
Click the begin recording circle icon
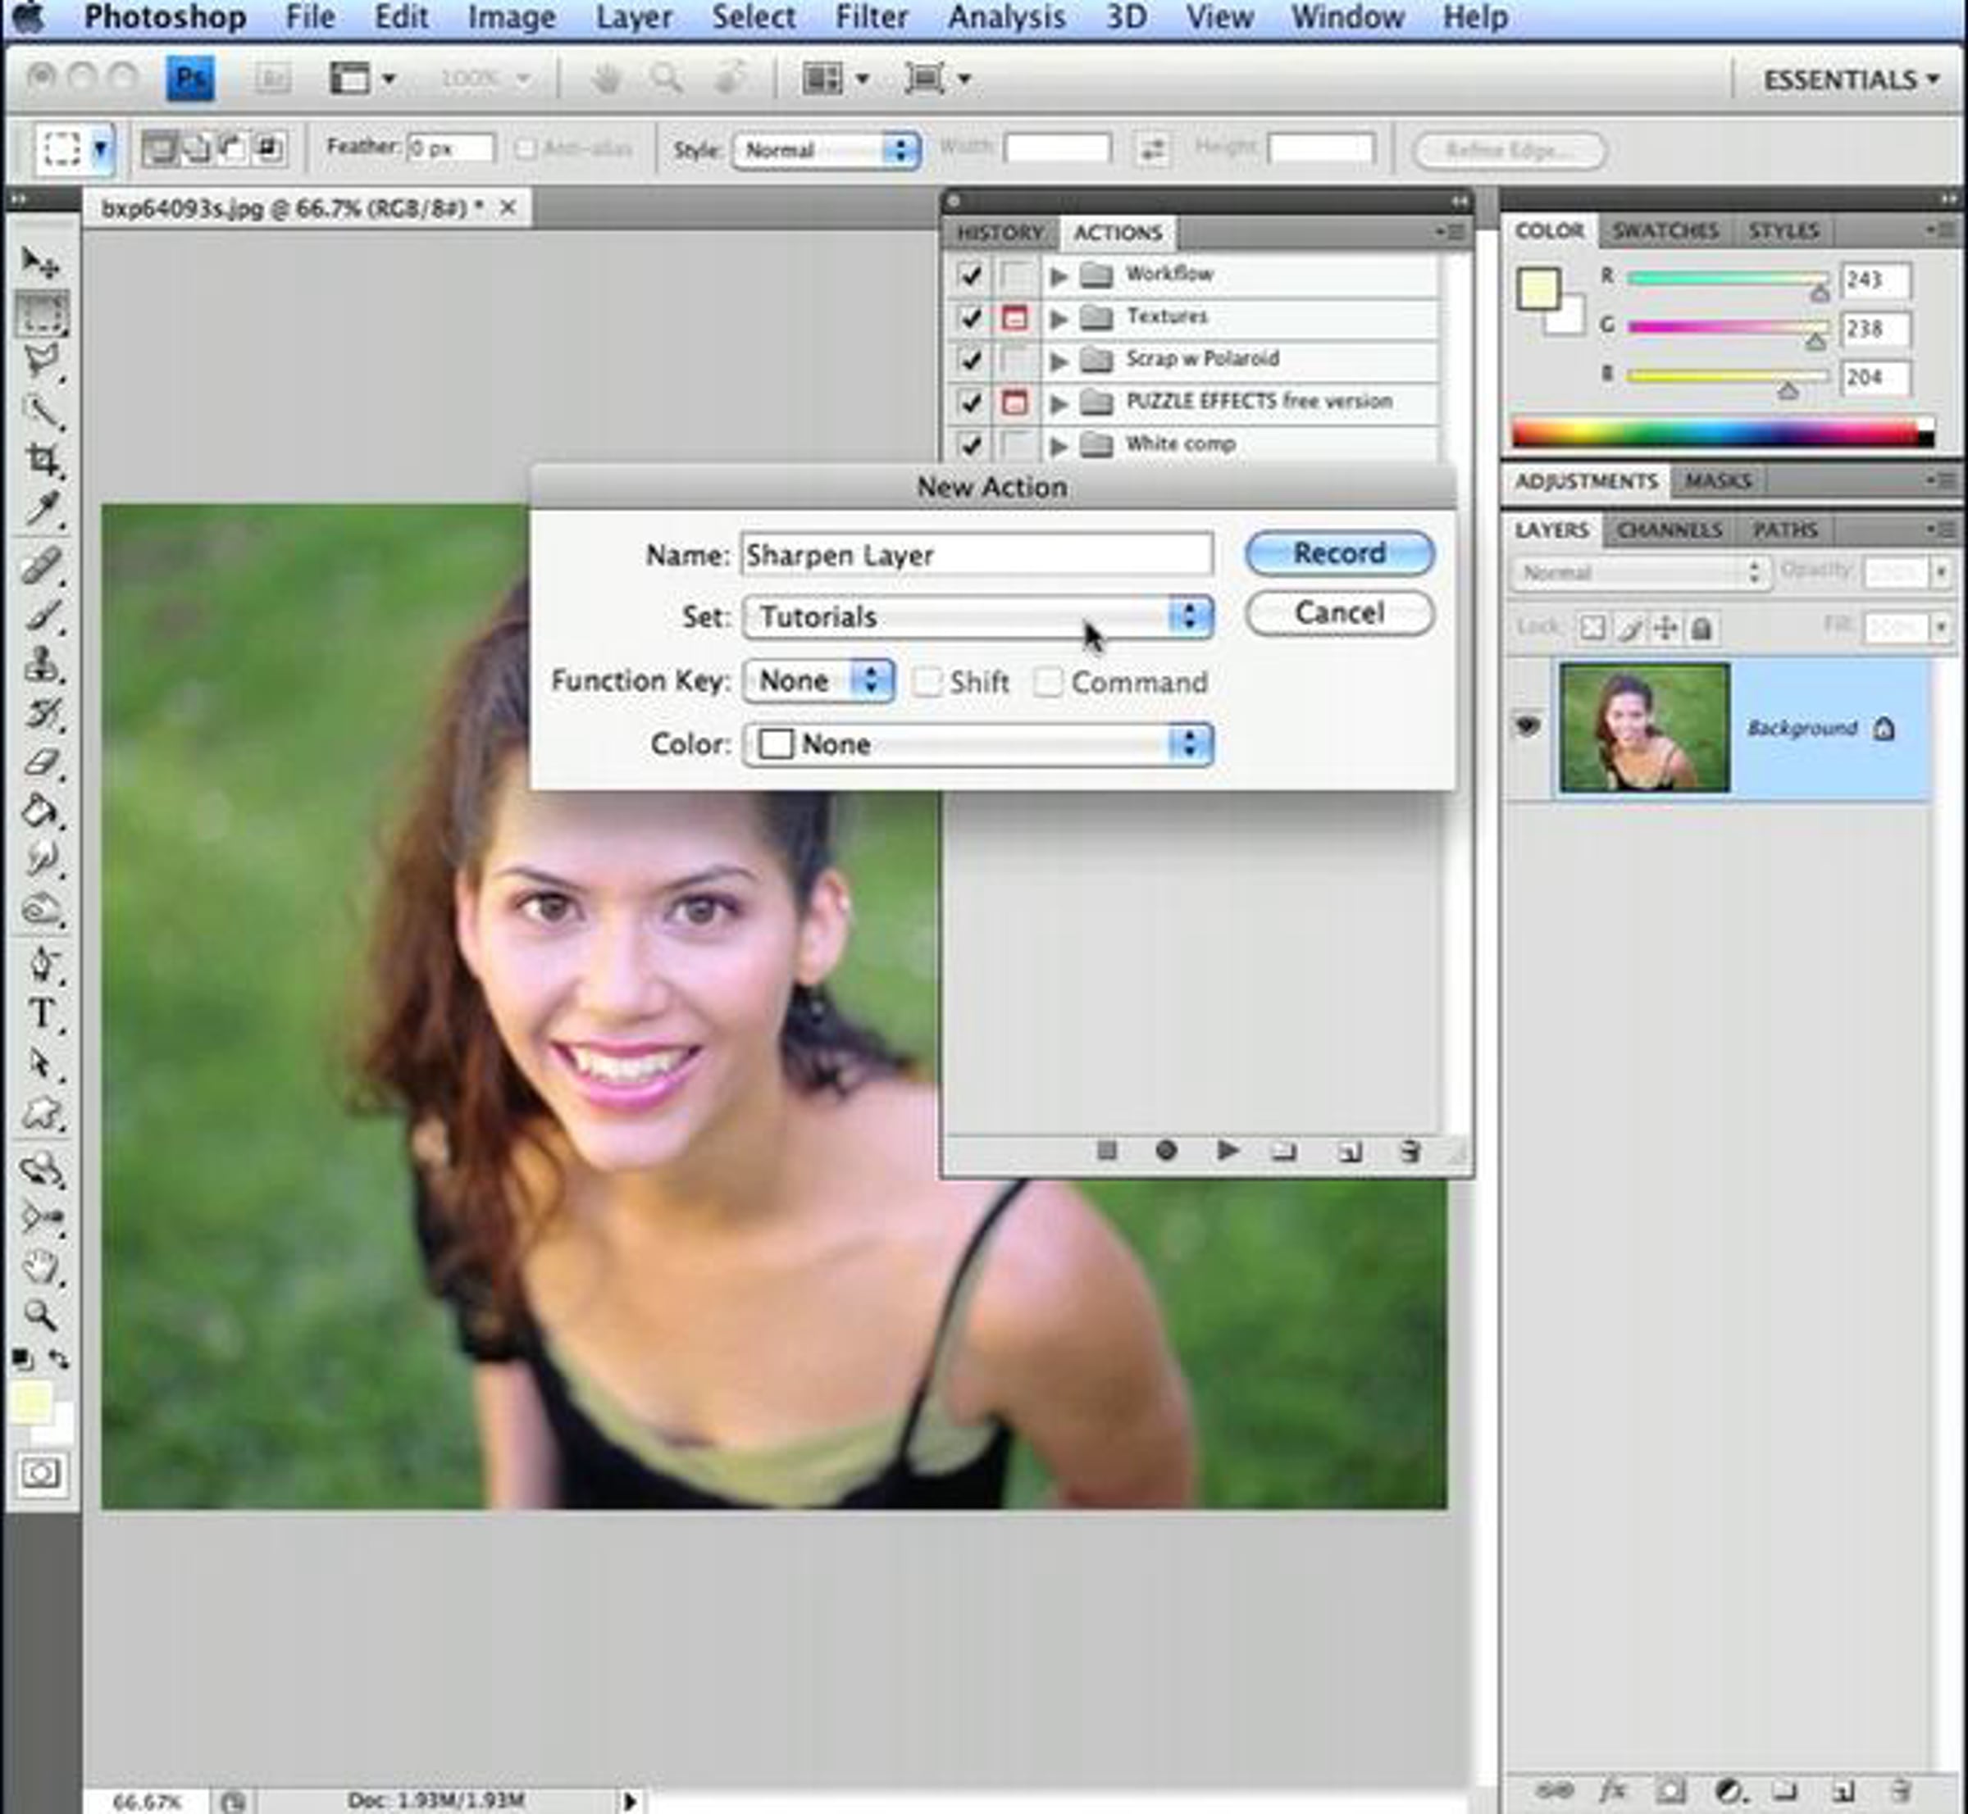click(x=1166, y=1150)
